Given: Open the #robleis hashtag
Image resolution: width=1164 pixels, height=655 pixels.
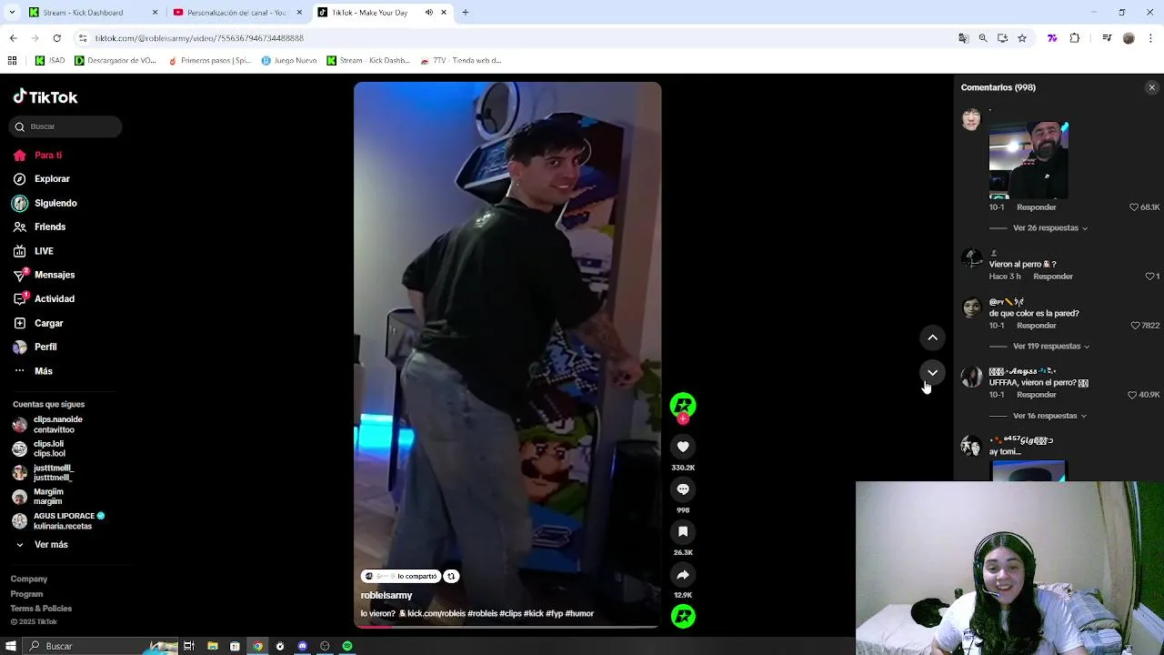Looking at the screenshot, I should click(x=482, y=614).
